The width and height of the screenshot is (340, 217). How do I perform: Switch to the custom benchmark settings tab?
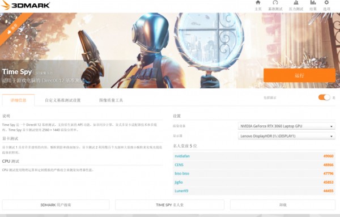click(63, 100)
